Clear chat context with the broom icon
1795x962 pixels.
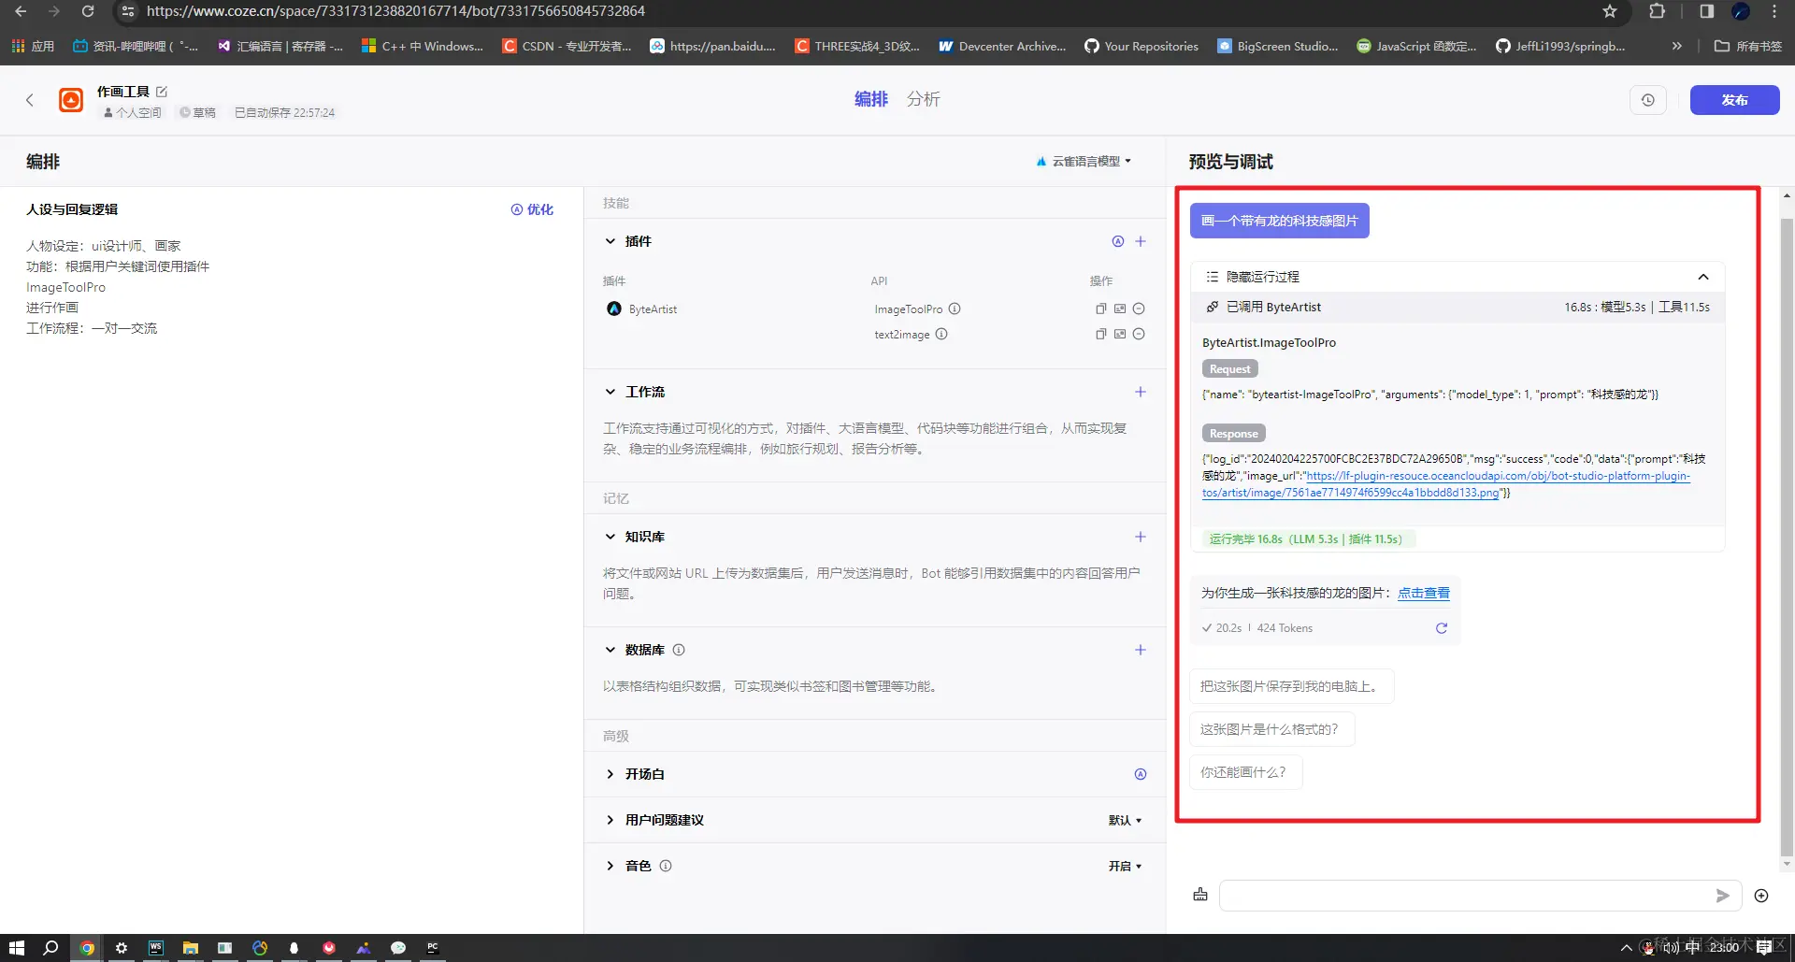click(1200, 896)
